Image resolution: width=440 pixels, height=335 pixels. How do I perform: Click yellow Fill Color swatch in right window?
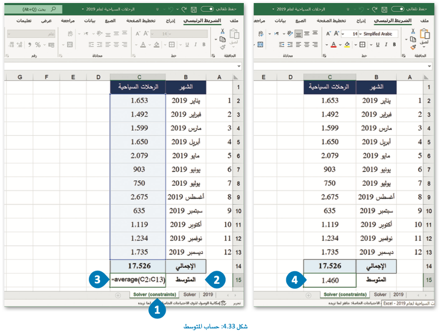pos(347,45)
